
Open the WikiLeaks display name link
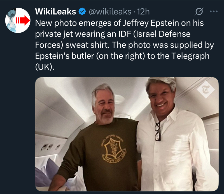tap(55, 12)
